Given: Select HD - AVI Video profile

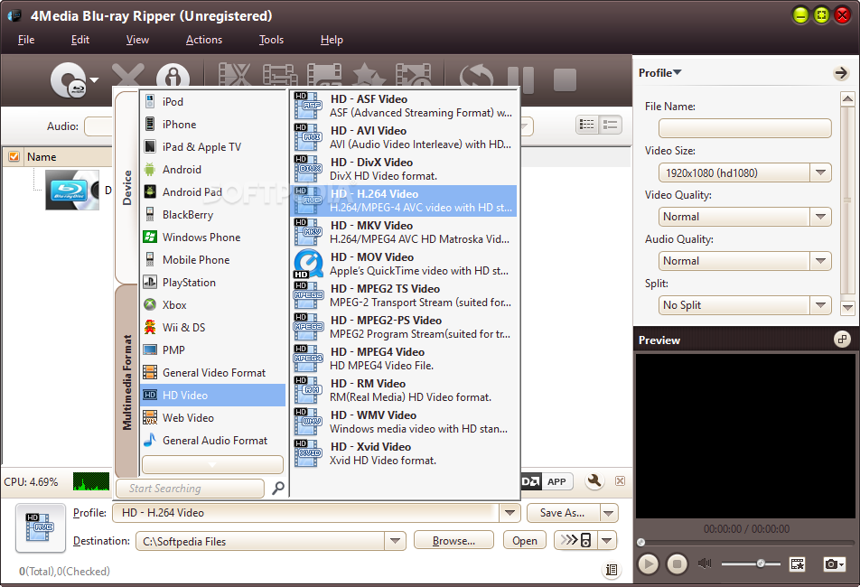Looking at the screenshot, I should pyautogui.click(x=404, y=137).
